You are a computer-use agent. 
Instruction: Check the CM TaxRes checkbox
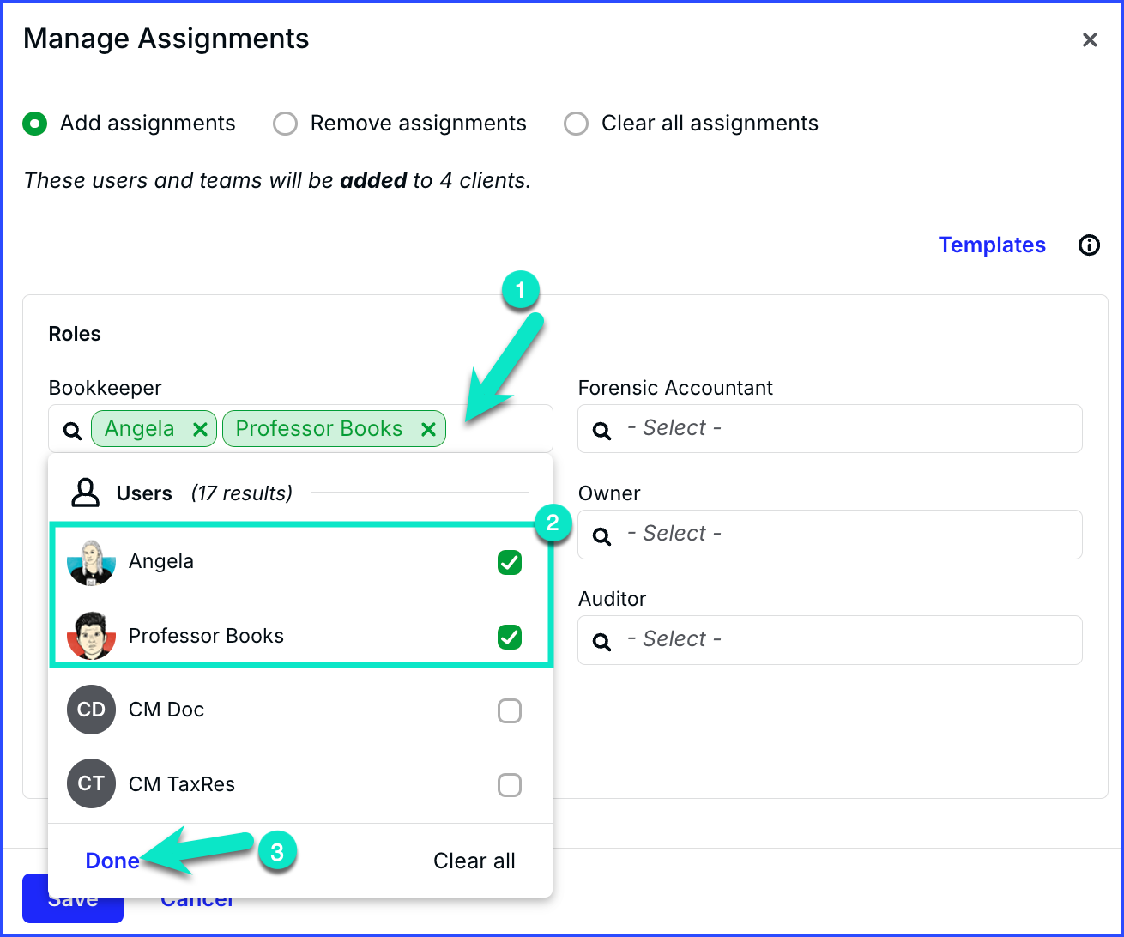pos(510,784)
